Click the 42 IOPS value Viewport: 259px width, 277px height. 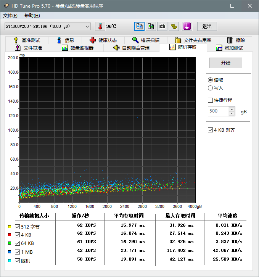point(87,251)
